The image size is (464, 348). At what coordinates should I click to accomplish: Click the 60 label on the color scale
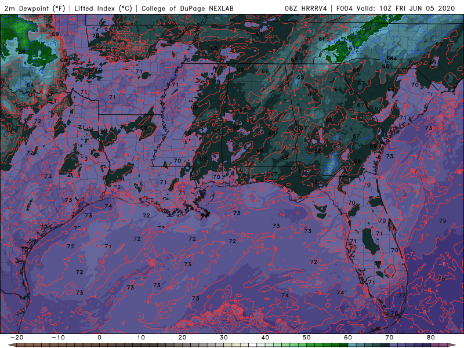click(x=348, y=338)
